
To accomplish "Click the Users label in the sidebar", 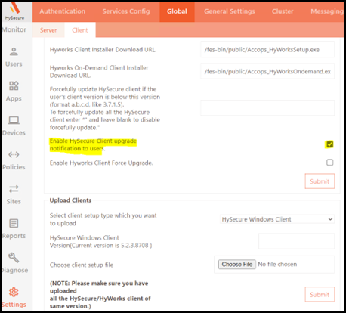I will click(x=14, y=64).
